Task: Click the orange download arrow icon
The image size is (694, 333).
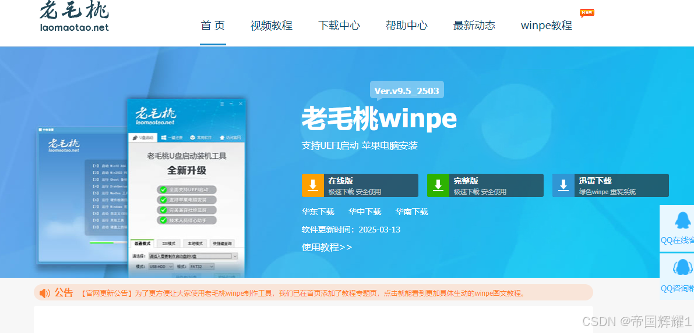Action: click(313, 185)
